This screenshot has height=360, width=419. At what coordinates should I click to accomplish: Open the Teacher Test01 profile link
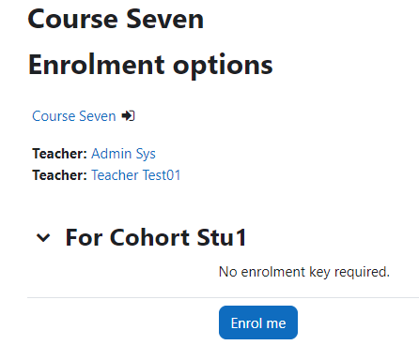click(136, 175)
